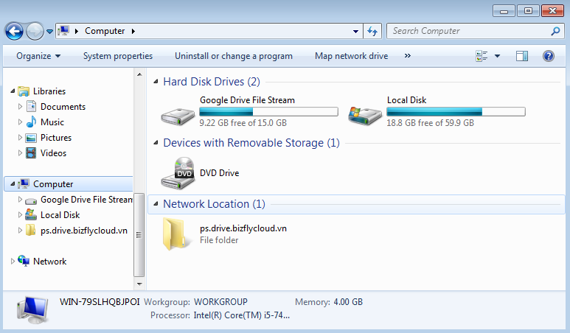
Task: Click 9.22 GB free of 15.0 GB text
Action: [x=243, y=123]
